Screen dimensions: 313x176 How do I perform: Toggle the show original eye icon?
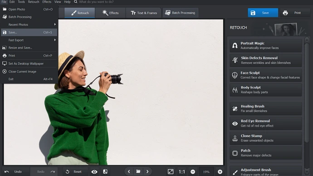(x=94, y=171)
